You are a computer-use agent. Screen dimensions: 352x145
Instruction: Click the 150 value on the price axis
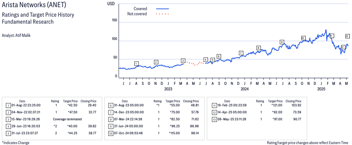click(x=115, y=21)
